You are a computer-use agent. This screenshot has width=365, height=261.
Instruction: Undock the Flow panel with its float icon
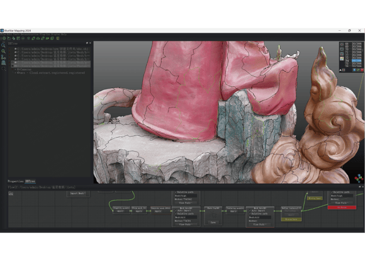pyautogui.click(x=359, y=187)
